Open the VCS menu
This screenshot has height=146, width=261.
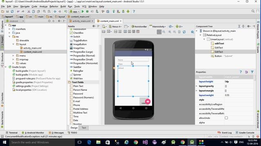pos(84,6)
